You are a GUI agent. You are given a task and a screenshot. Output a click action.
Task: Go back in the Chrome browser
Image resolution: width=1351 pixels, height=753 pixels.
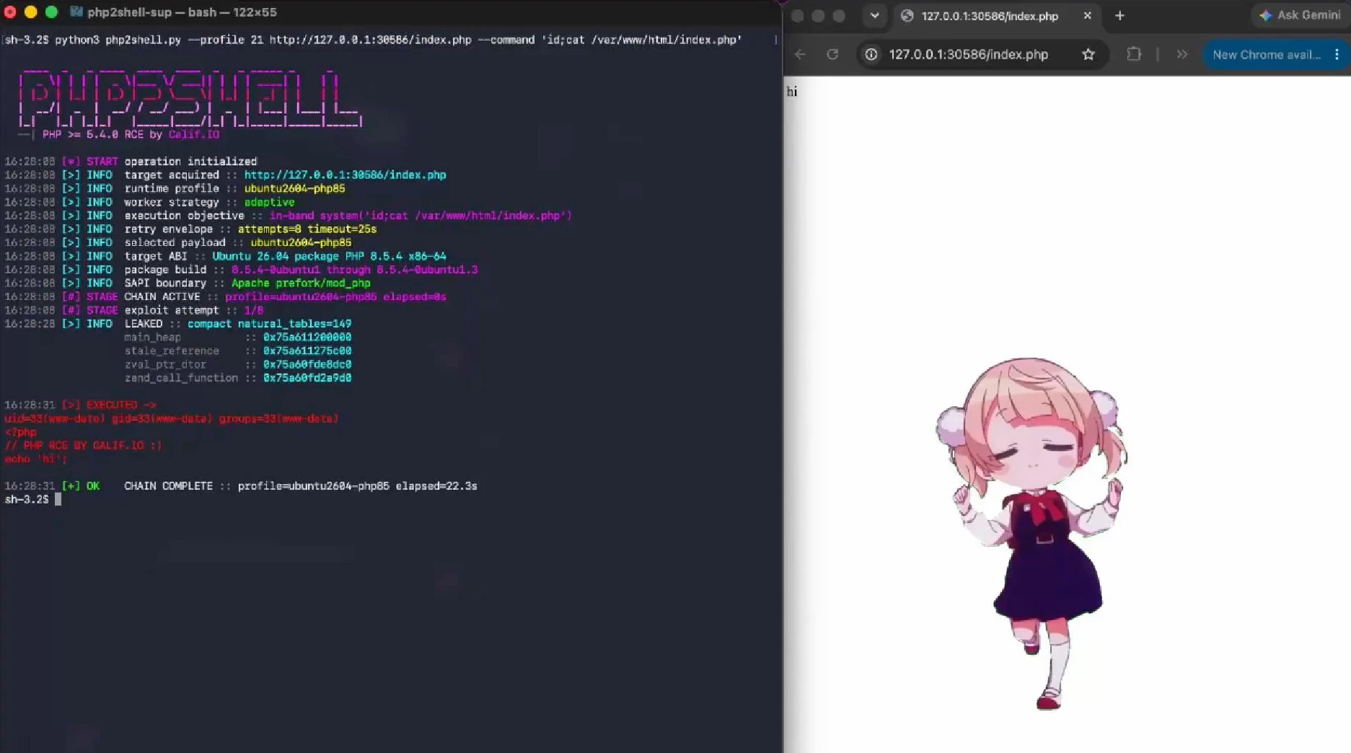pos(800,54)
